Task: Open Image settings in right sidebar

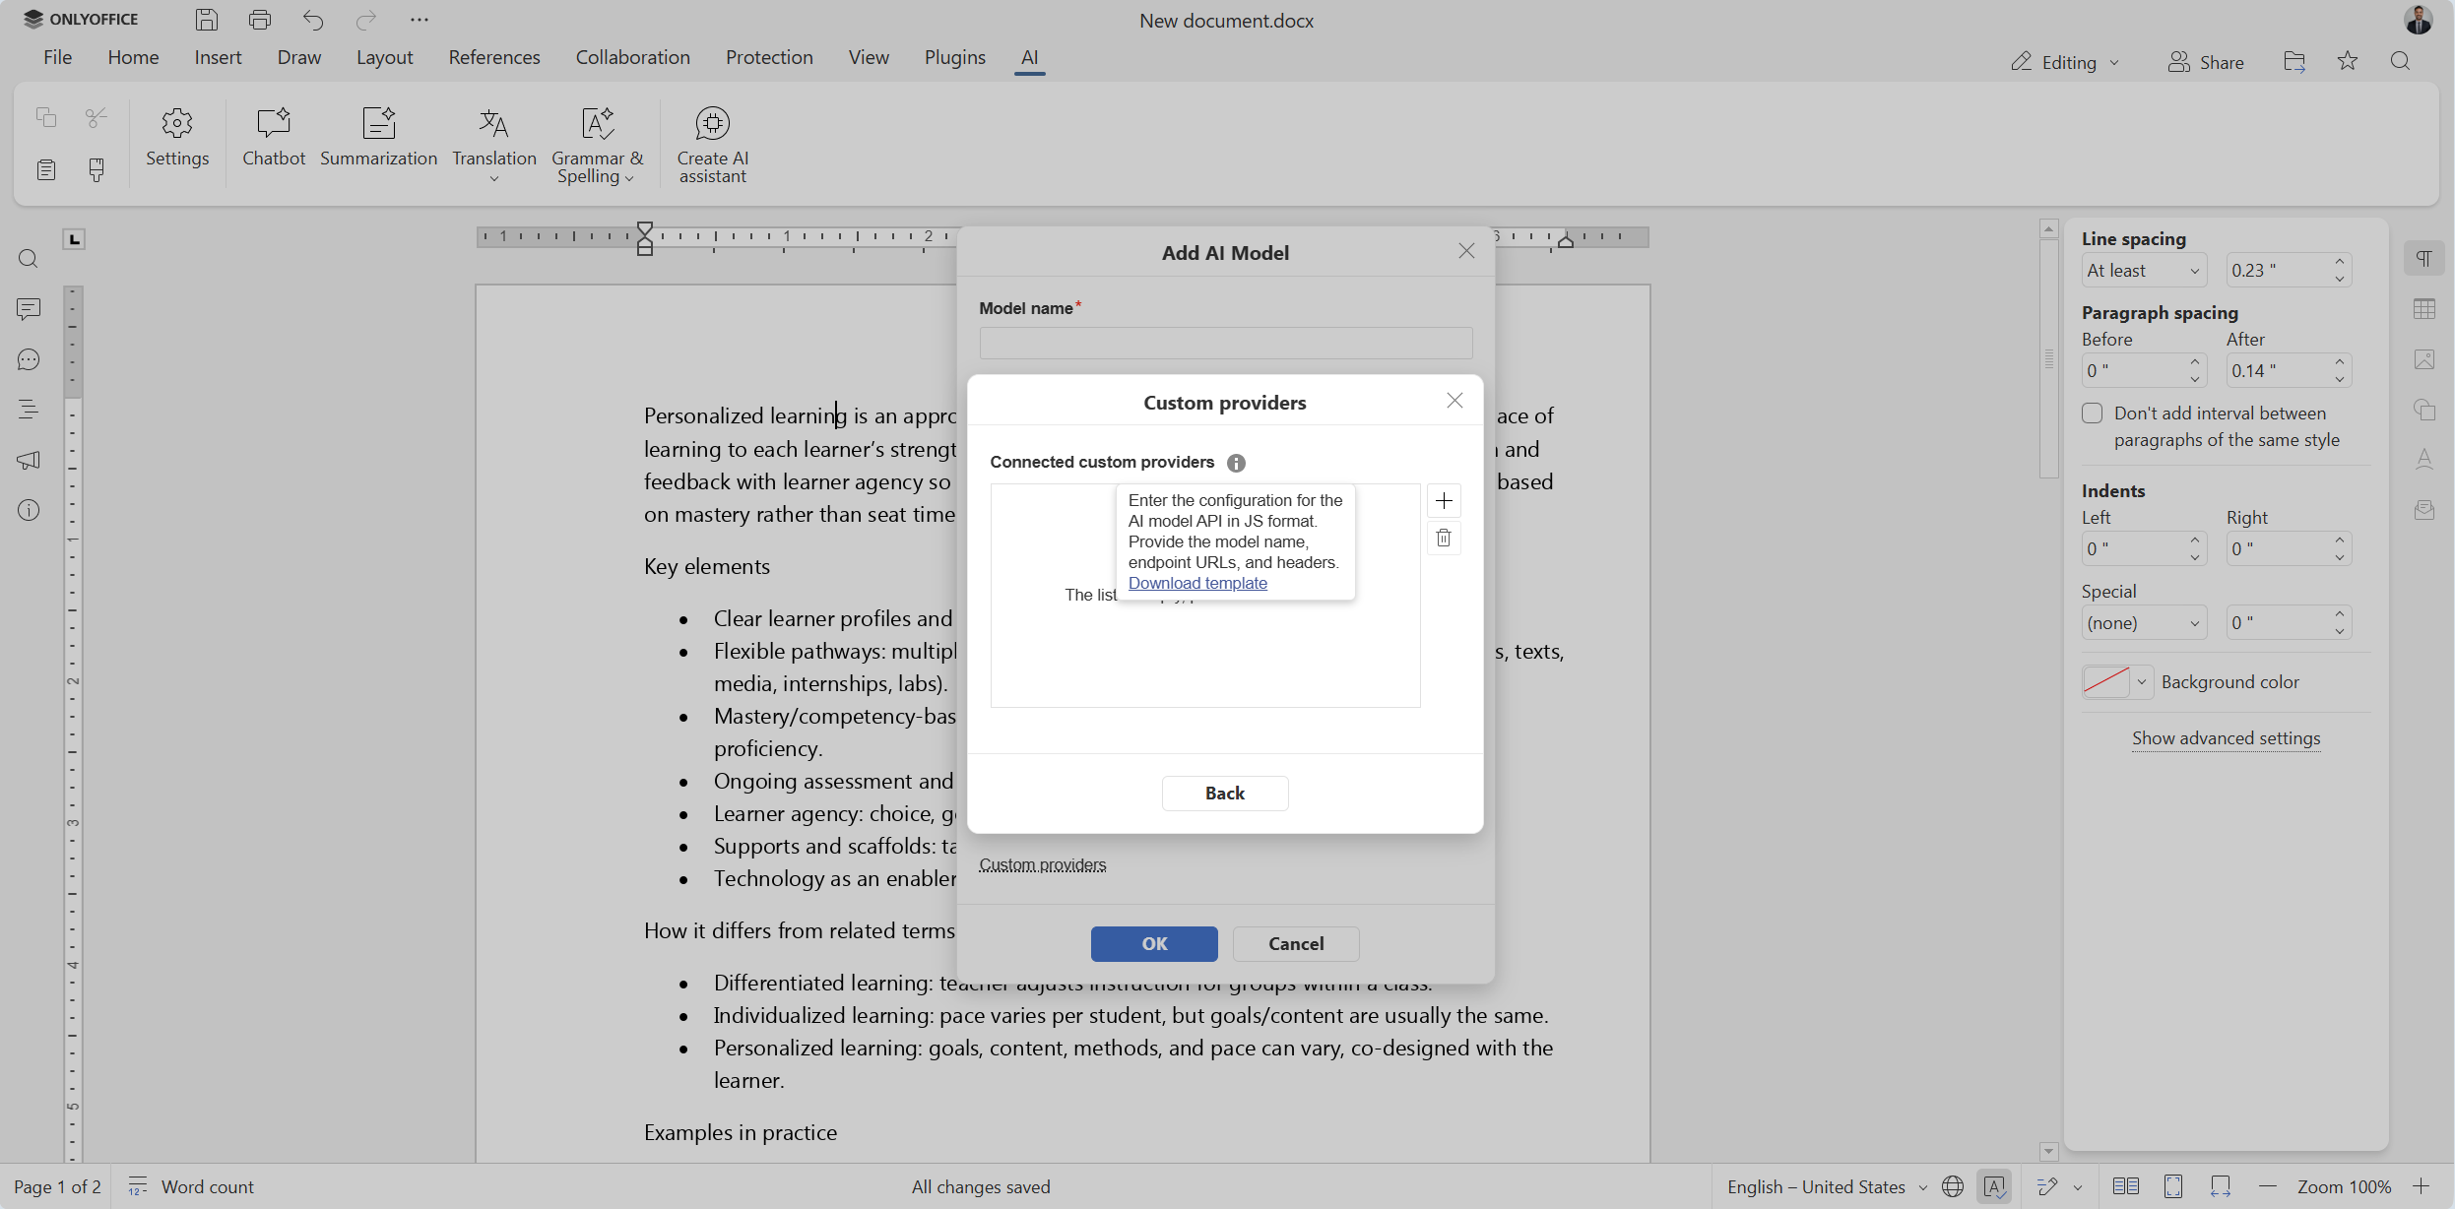Action: pos(2424,359)
